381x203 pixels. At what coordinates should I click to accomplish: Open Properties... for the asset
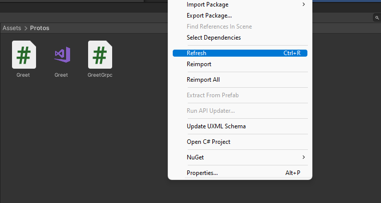tap(202, 173)
